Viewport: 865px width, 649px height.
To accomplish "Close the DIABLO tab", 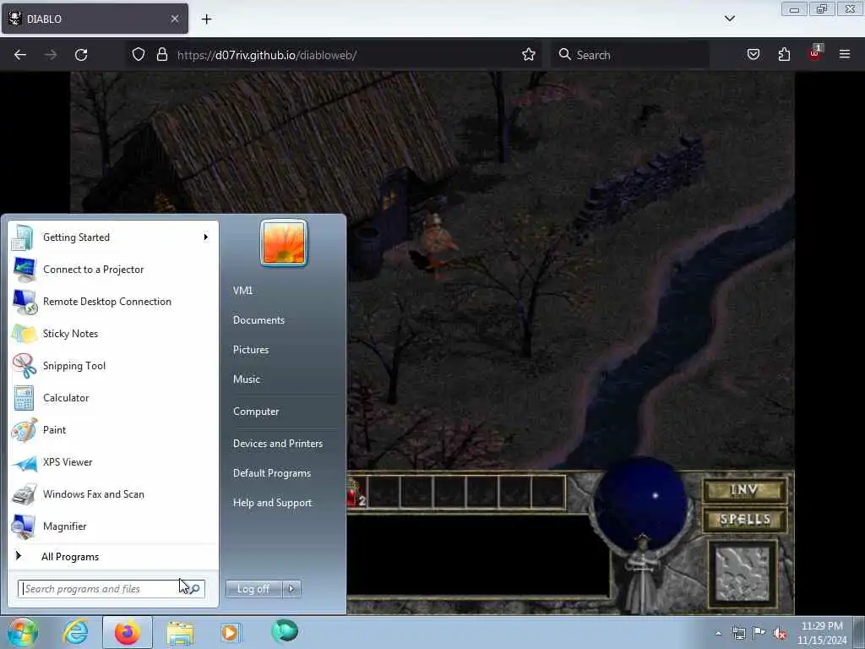I will click(174, 19).
